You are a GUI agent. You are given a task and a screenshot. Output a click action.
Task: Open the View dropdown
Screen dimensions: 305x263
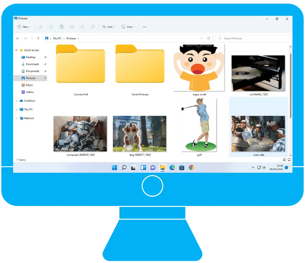(x=128, y=27)
